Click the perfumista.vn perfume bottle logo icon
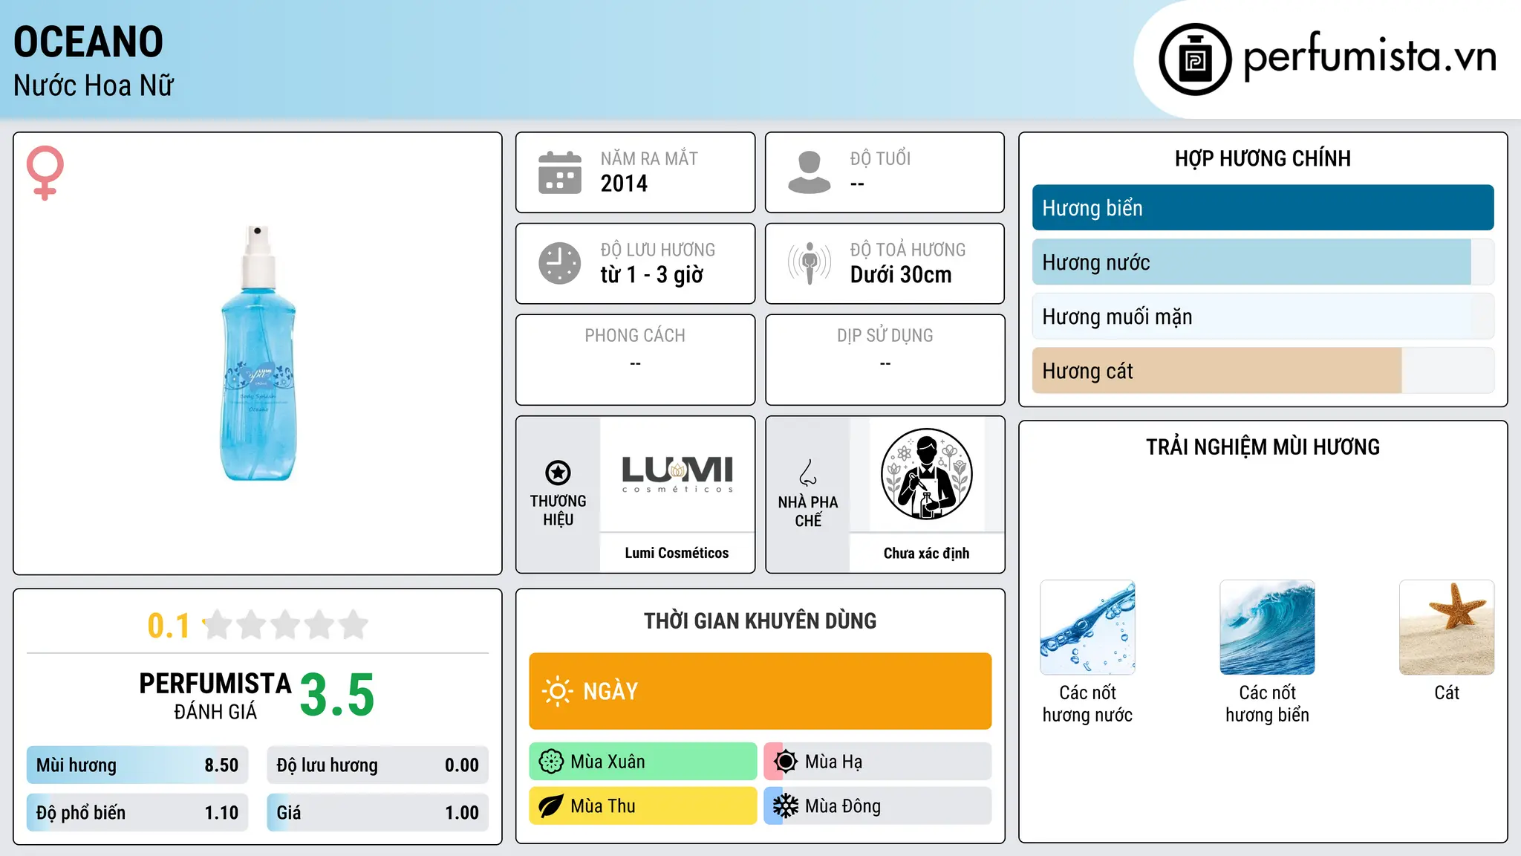The height and width of the screenshot is (856, 1521). pyautogui.click(x=1195, y=59)
